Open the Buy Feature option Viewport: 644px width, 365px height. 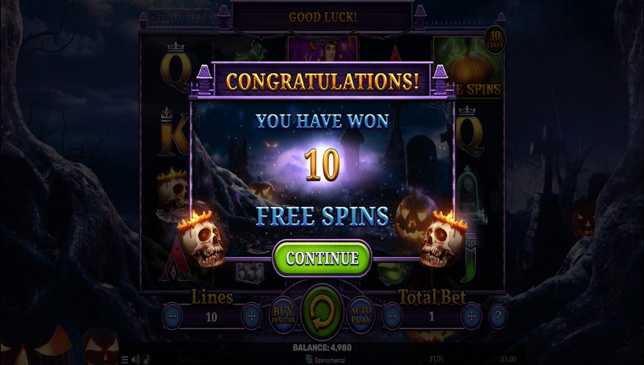click(x=283, y=315)
